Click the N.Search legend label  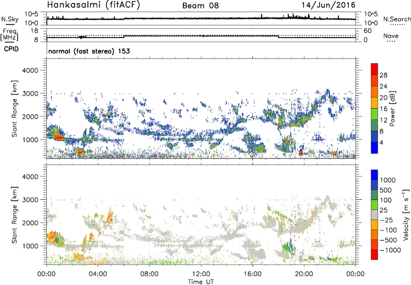tap(397, 19)
